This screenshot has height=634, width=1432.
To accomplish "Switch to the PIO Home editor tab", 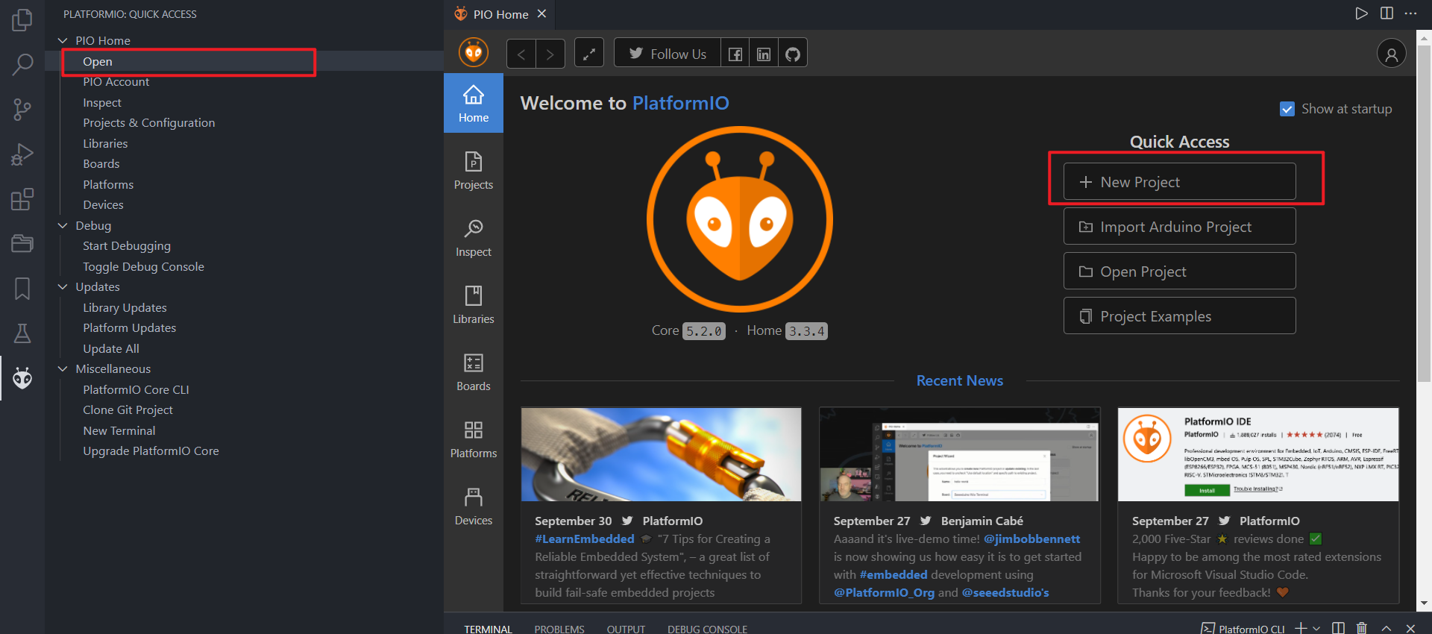I will click(500, 14).
